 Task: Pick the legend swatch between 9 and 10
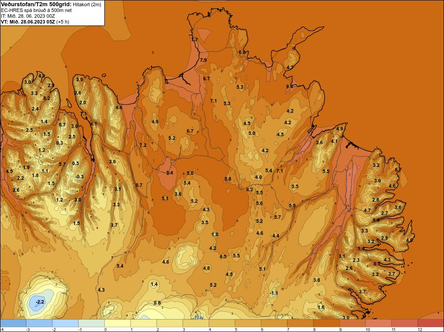(x=353, y=323)
